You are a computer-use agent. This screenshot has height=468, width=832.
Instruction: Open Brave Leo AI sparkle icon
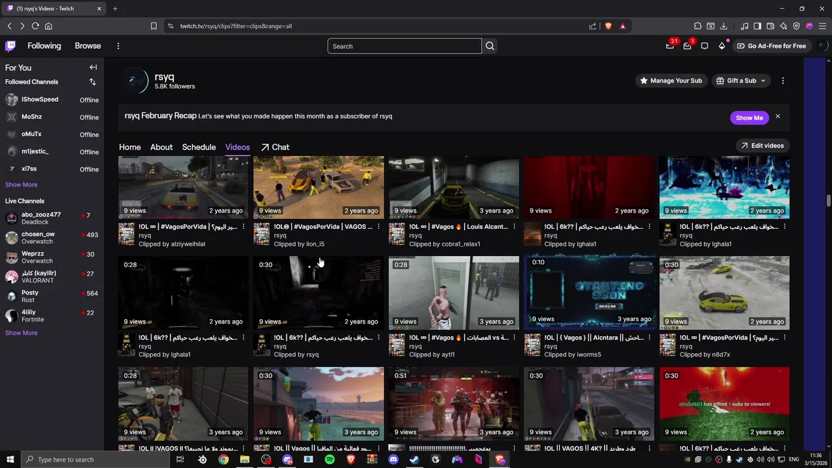783,26
